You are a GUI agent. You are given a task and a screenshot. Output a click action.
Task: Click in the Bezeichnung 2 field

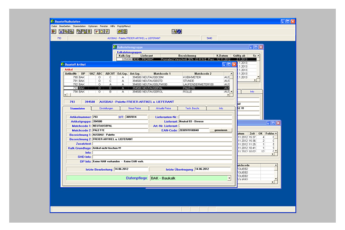(162, 139)
